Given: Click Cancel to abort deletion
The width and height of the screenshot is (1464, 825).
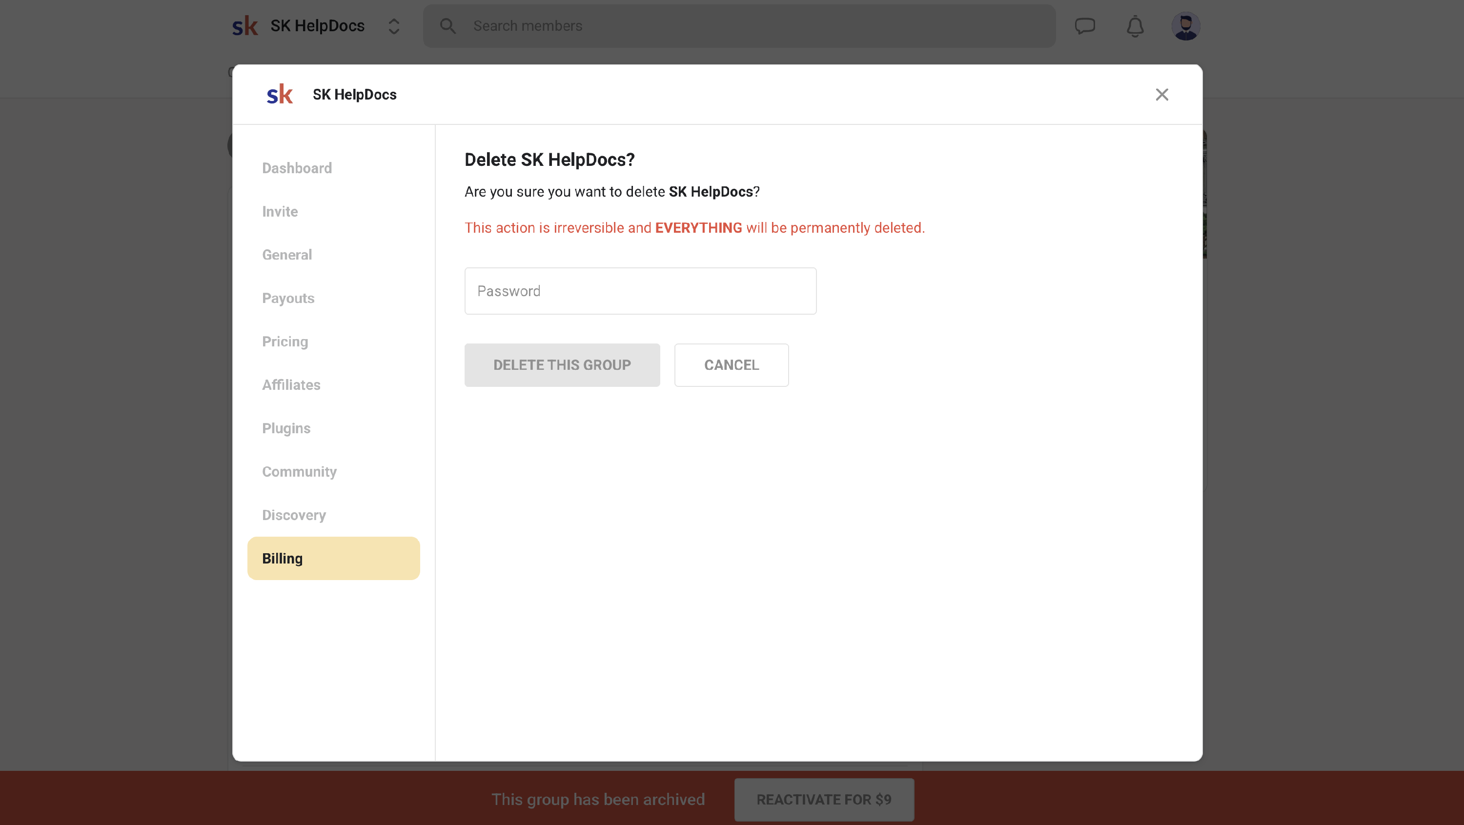Looking at the screenshot, I should pyautogui.click(x=731, y=365).
